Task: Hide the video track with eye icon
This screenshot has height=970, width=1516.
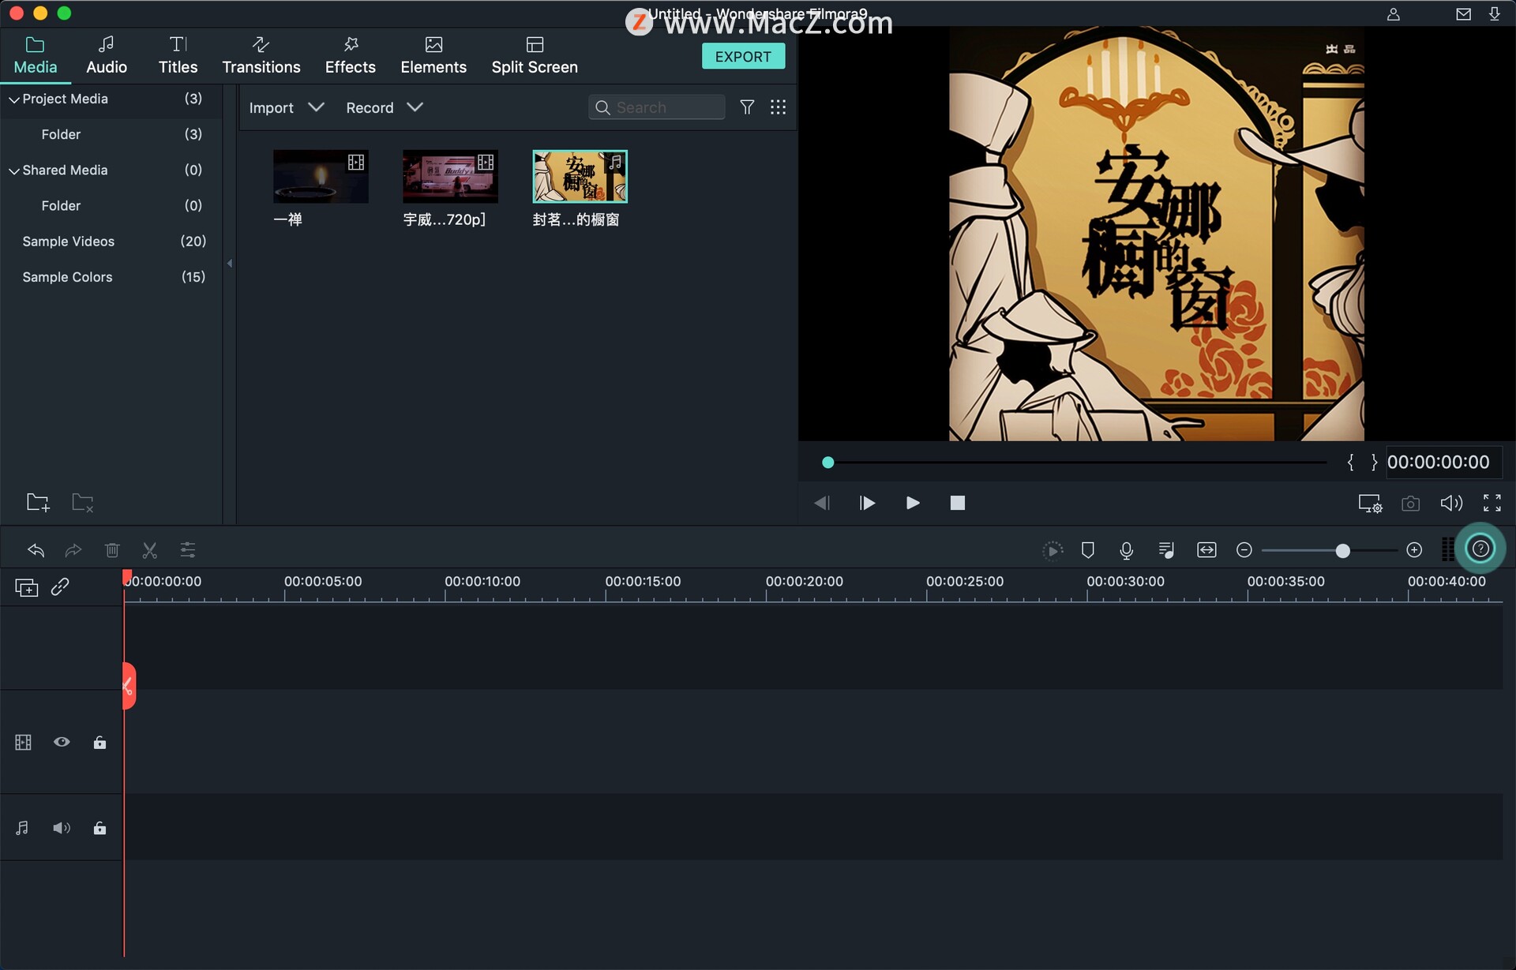Action: tap(62, 743)
